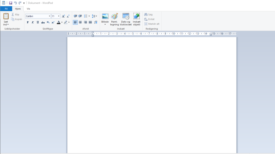
Task: Apply strikethrough formatting
Action: coord(43,22)
